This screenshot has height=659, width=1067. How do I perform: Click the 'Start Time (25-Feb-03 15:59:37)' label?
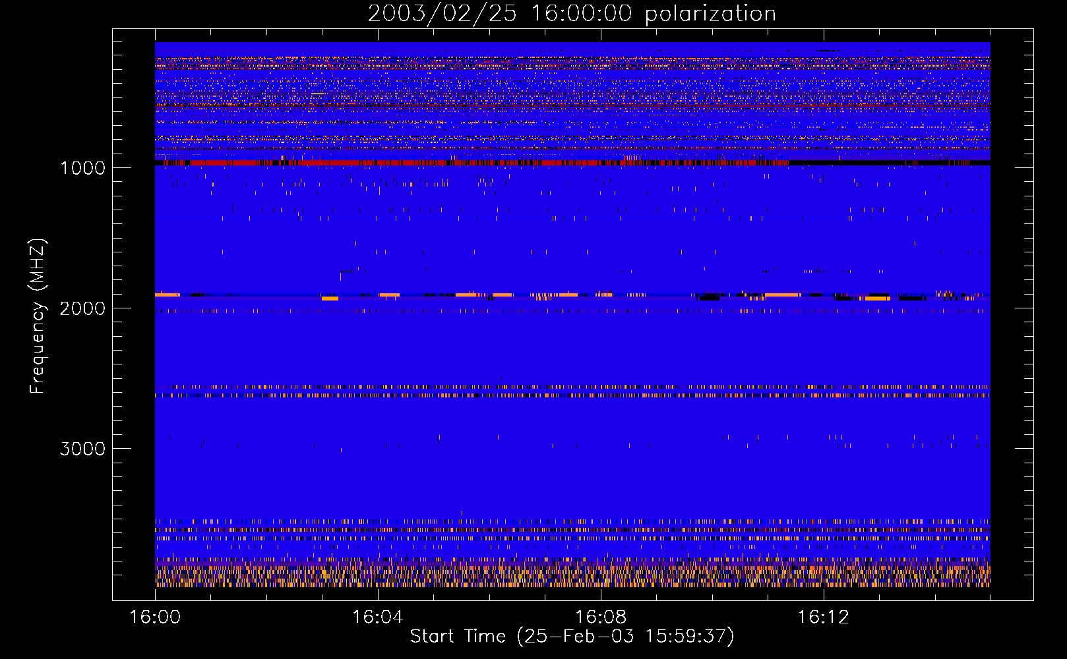[x=572, y=637]
